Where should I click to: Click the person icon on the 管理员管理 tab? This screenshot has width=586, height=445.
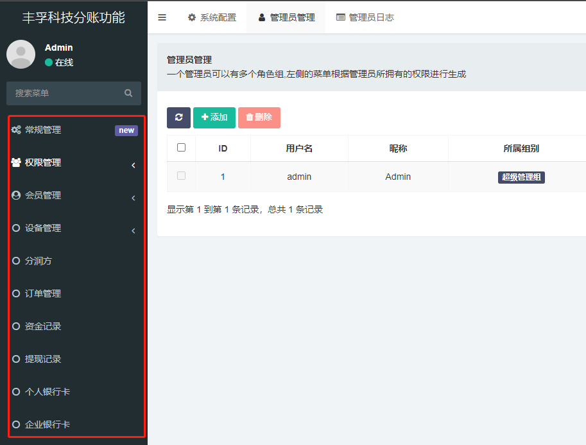[262, 17]
